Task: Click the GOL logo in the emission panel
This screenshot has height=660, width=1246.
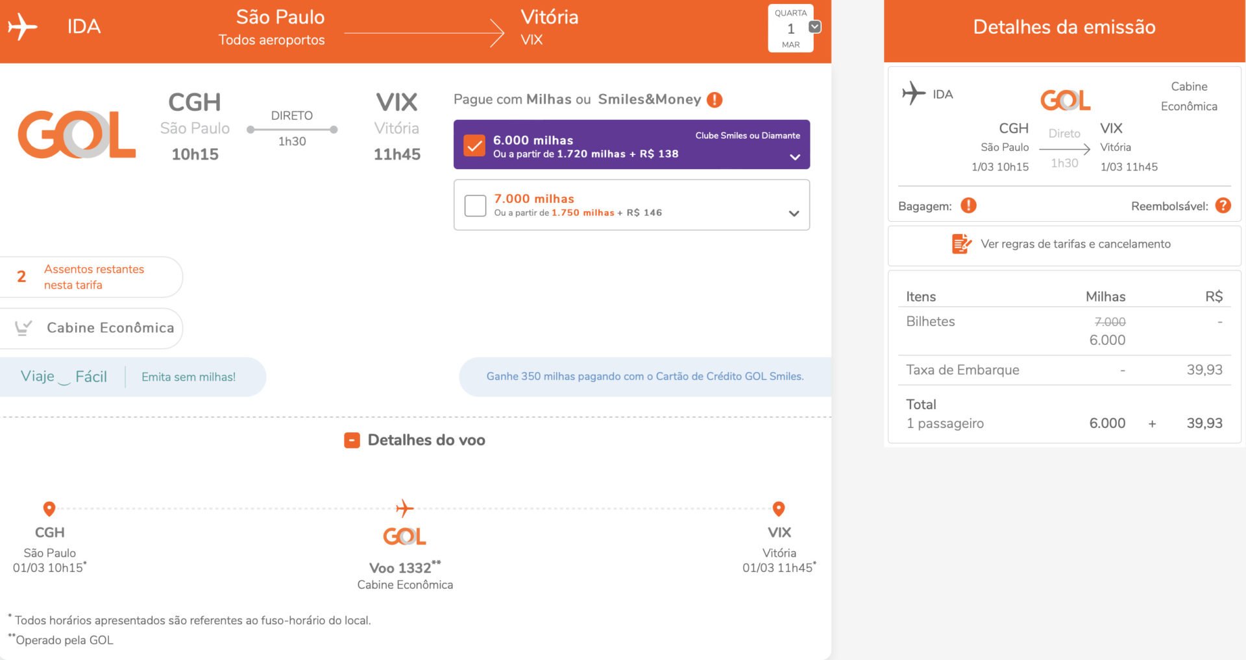Action: (x=1065, y=100)
